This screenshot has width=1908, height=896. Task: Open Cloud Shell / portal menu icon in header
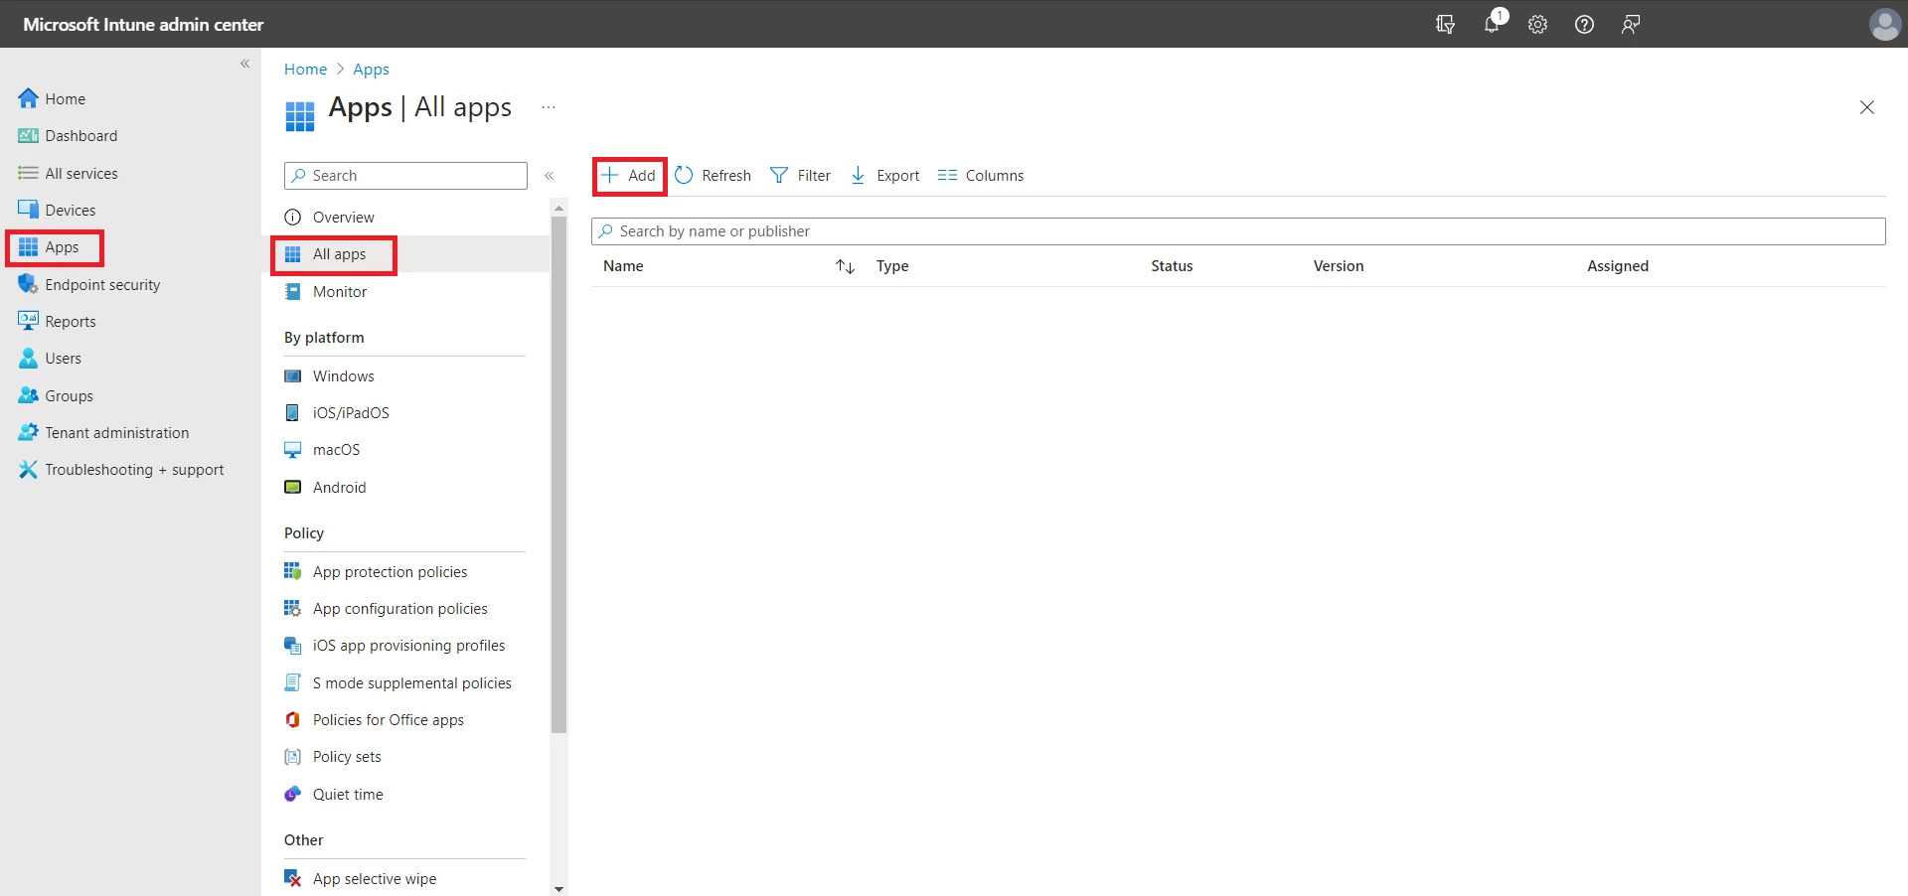pos(1445,24)
